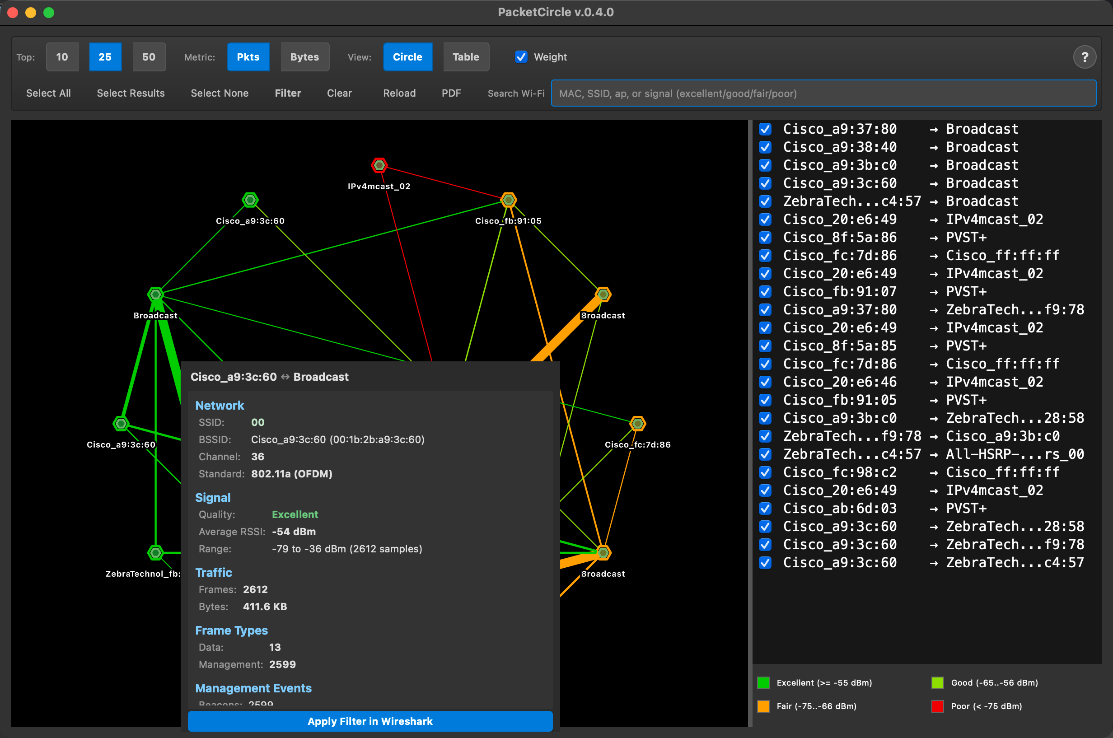The image size is (1113, 738).
Task: Click the green ZebraTechnol_fb node hexagon
Action: coord(155,552)
